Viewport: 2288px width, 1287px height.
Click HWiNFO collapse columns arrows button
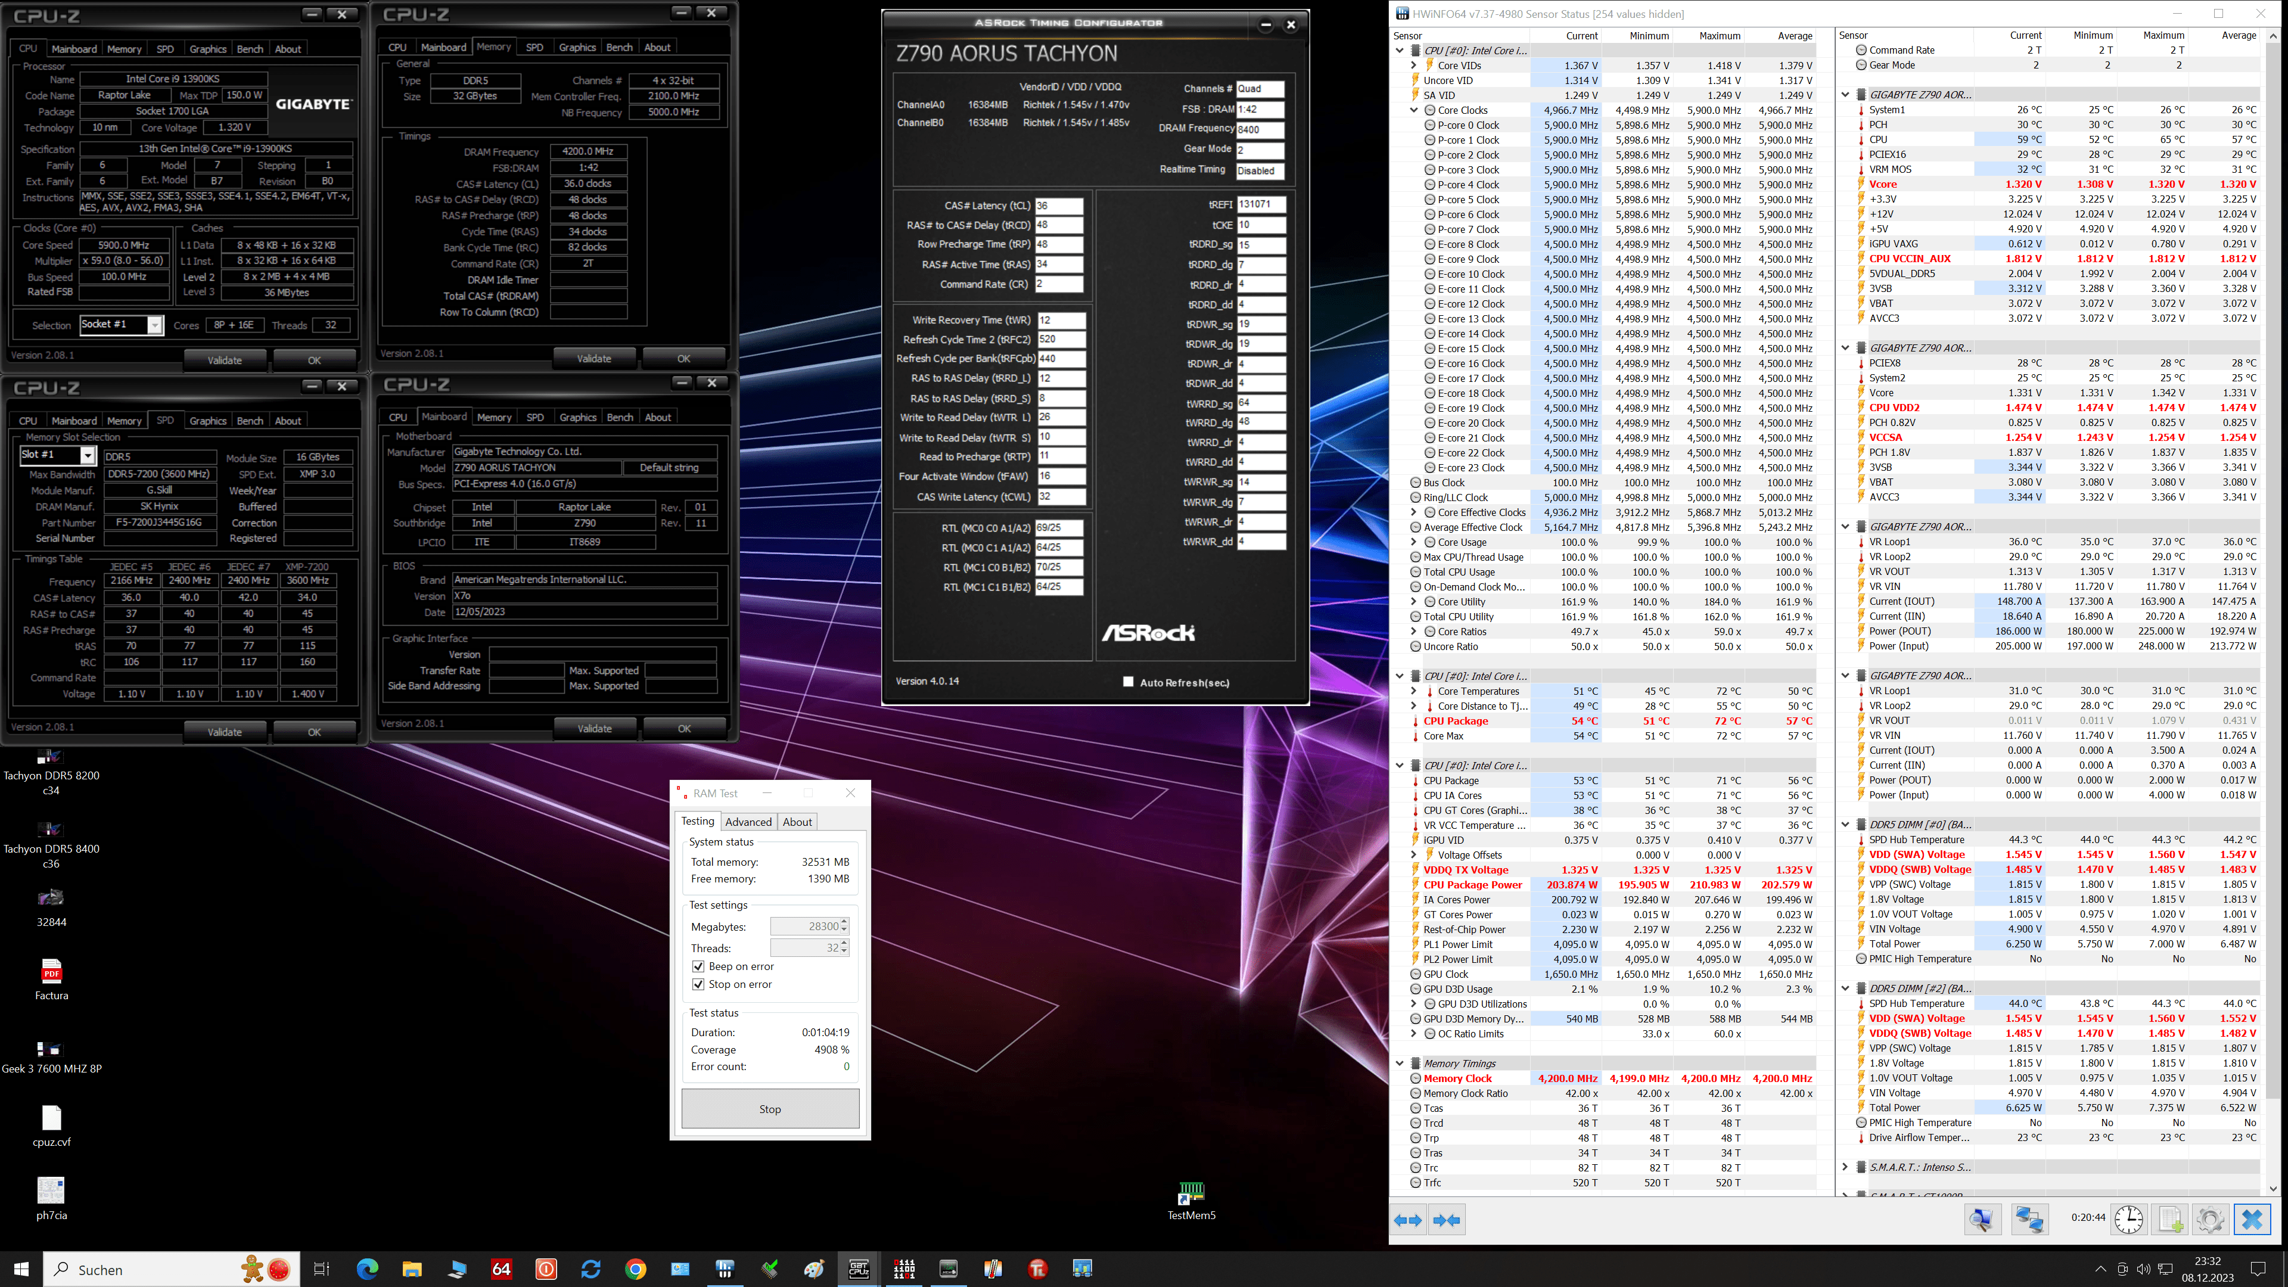1446,1220
